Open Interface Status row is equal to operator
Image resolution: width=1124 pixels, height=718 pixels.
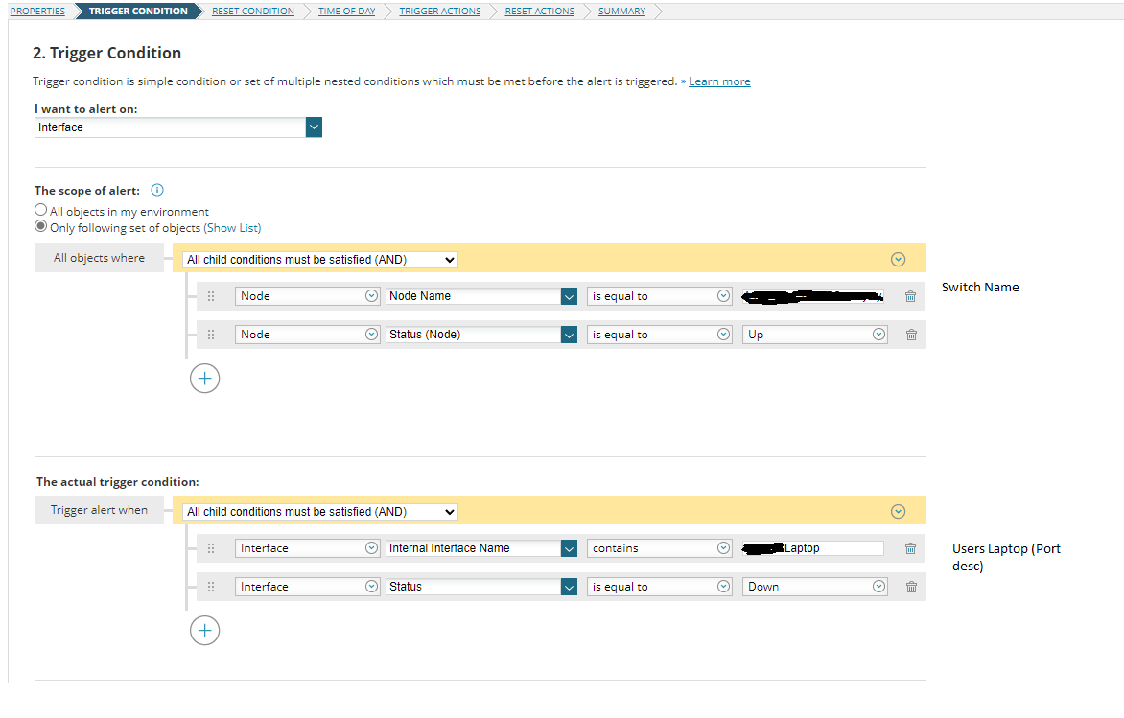coord(660,587)
